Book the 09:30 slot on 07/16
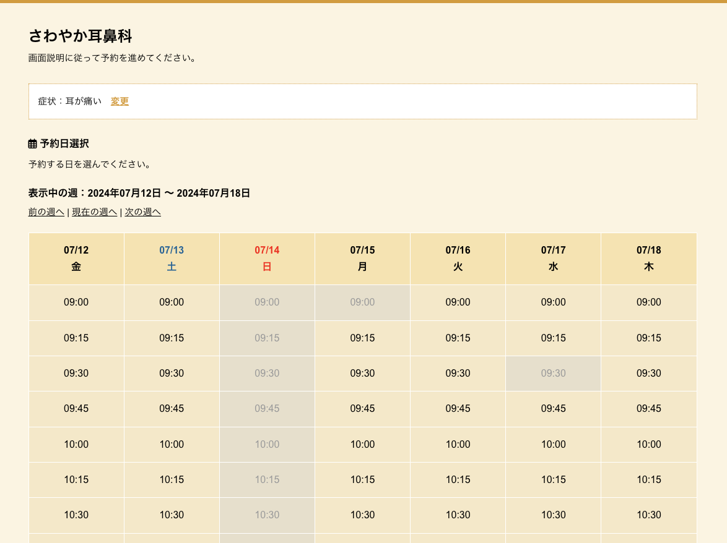 pos(458,373)
